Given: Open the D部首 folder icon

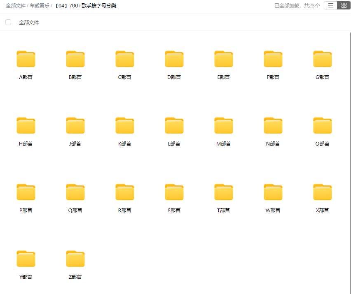Looking at the screenshot, I should [x=174, y=59].
